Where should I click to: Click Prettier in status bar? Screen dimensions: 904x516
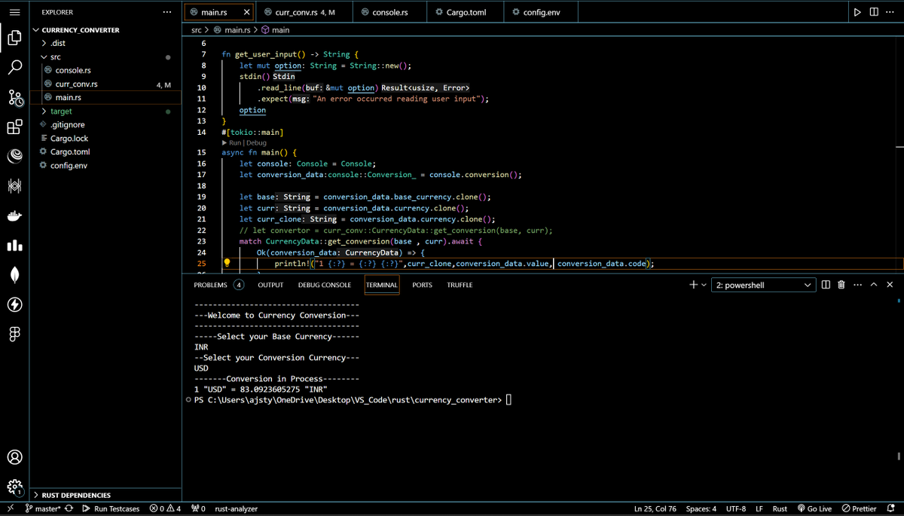coord(859,508)
